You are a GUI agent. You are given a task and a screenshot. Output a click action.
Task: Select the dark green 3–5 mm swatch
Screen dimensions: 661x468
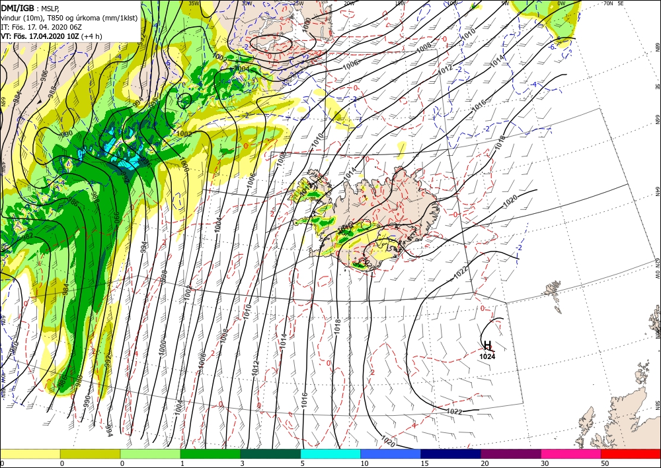click(270, 453)
